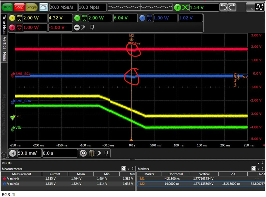Click the add channel plus icon

pos(77,27)
